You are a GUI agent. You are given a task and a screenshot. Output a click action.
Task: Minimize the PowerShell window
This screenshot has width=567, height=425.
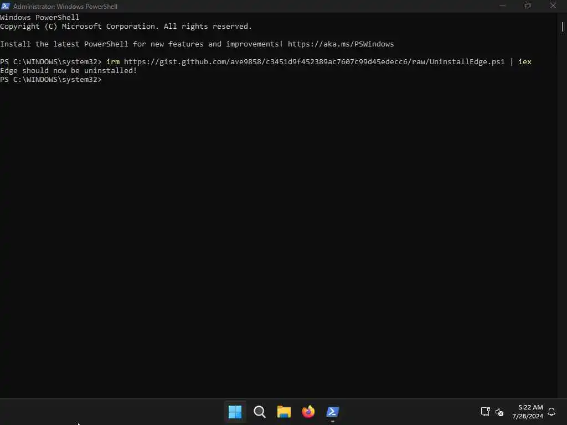[502, 6]
